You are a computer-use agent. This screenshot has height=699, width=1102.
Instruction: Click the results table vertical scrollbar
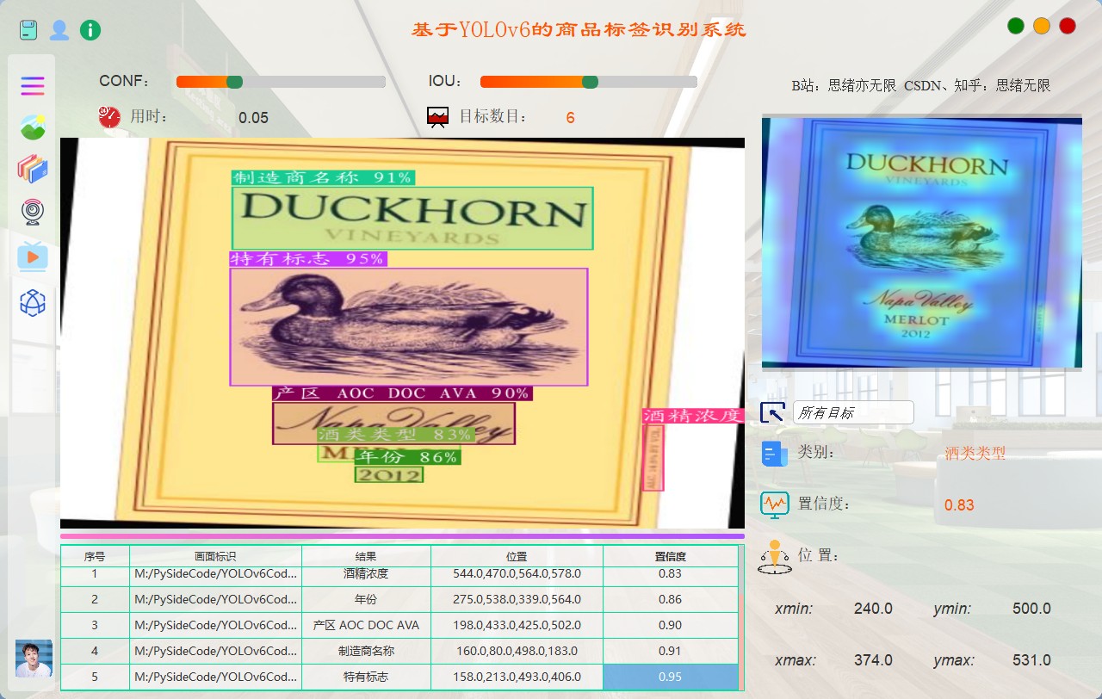click(741, 618)
